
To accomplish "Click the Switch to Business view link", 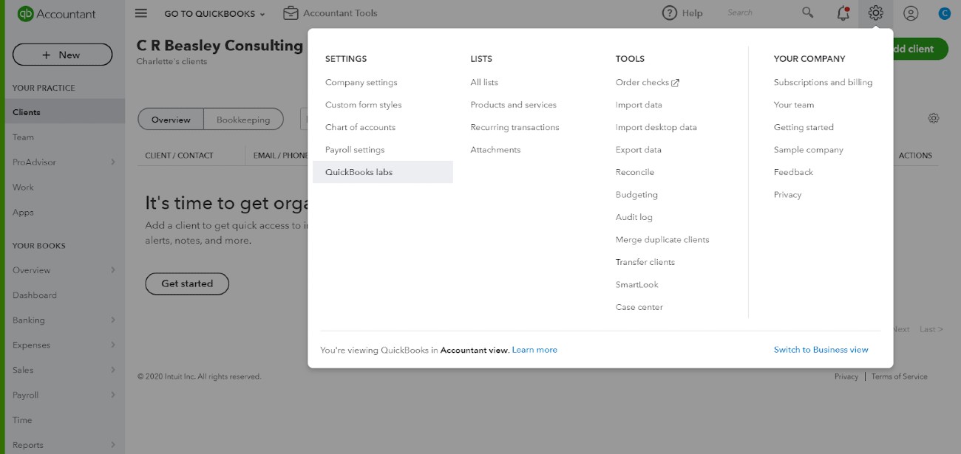I will (x=821, y=349).
